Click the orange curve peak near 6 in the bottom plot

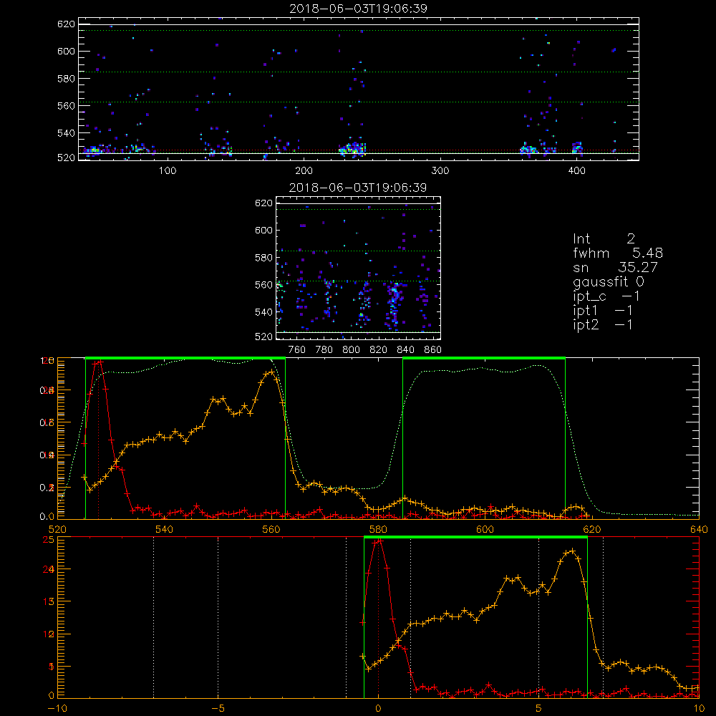[x=572, y=551]
